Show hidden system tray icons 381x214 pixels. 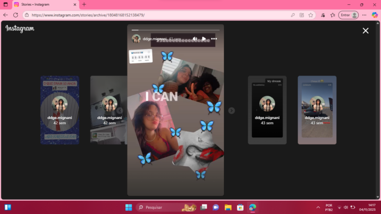[x=318, y=207]
